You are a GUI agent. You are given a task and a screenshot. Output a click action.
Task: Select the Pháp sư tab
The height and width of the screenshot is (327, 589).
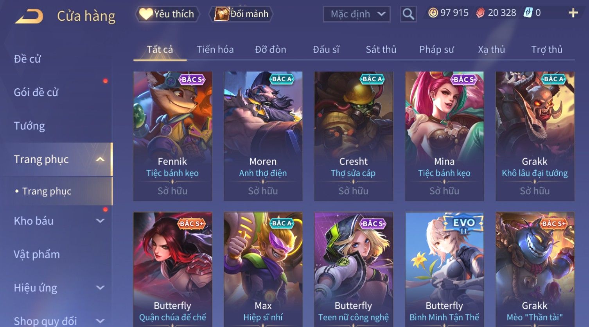pos(436,50)
